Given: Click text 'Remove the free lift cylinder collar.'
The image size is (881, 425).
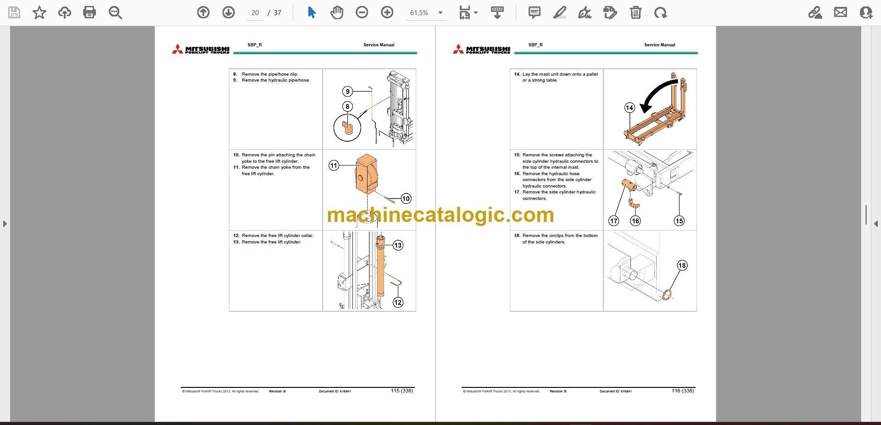Looking at the screenshot, I should tap(278, 236).
